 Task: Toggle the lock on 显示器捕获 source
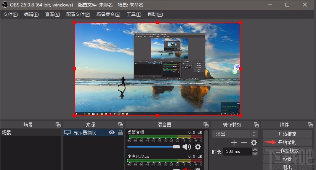[x=120, y=132]
